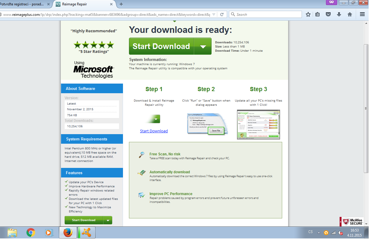
Task: Reload the current page
Action: [222, 14]
